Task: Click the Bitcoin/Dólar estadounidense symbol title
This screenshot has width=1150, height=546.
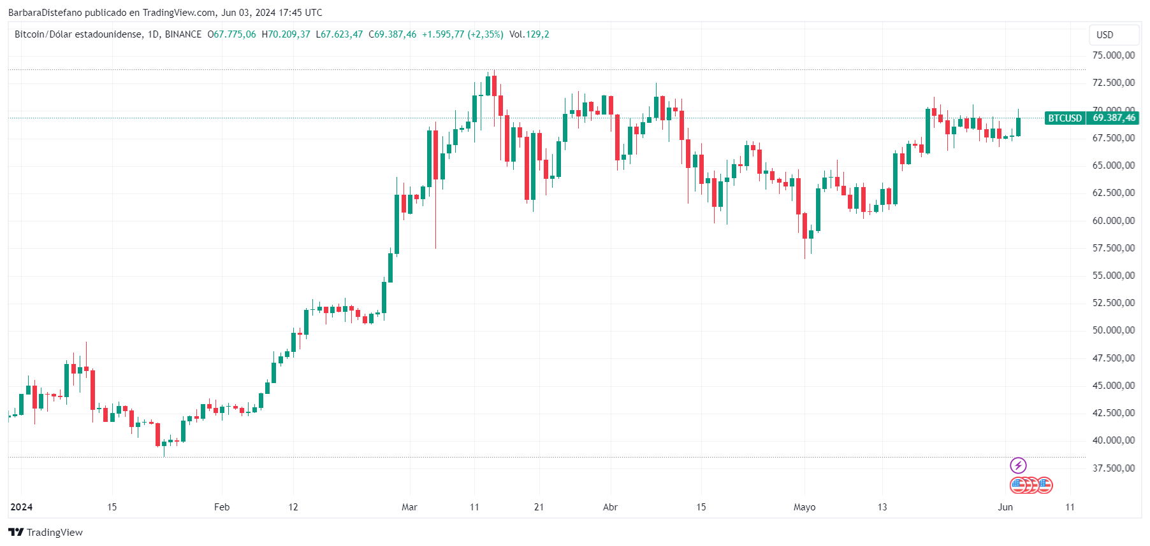Action: click(78, 34)
